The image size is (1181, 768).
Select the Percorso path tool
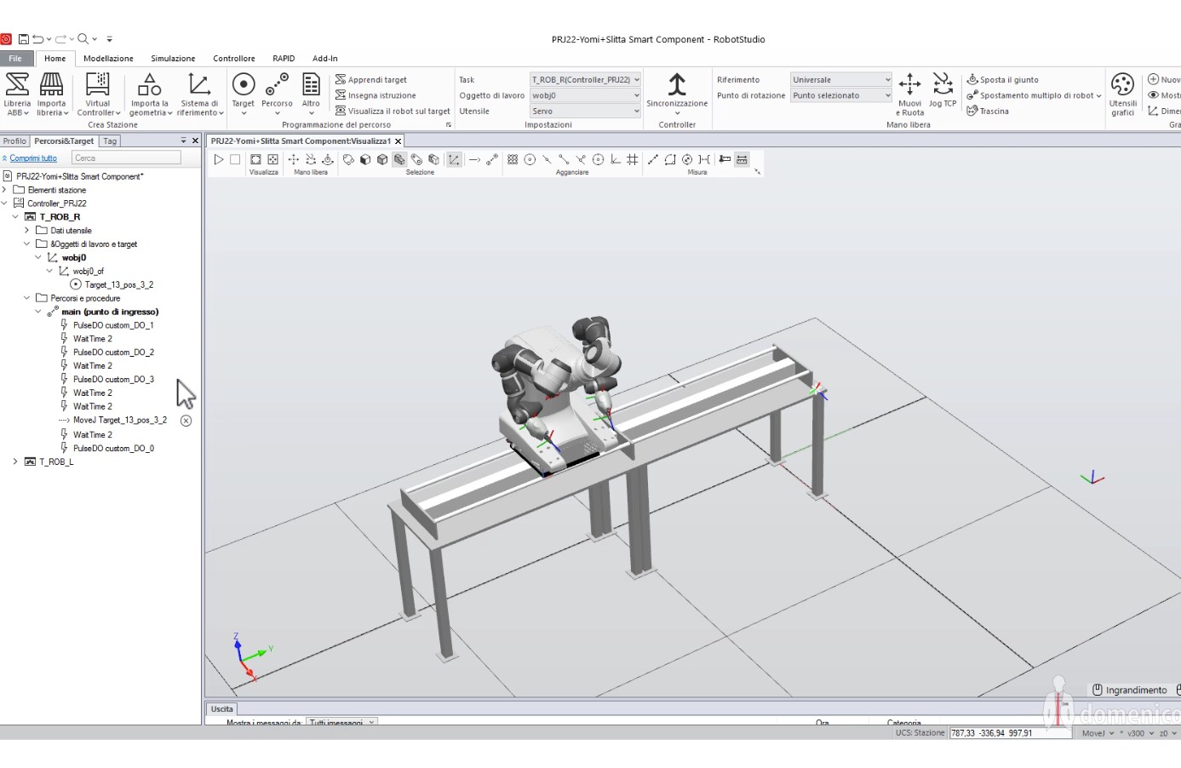(277, 92)
